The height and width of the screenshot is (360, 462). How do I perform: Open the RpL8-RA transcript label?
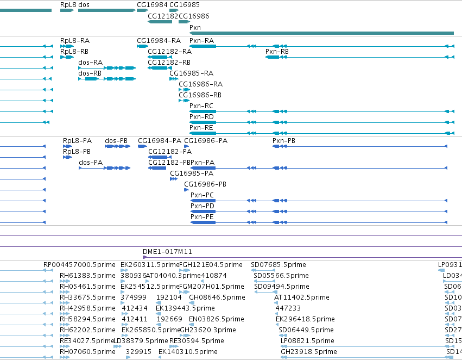pos(75,41)
